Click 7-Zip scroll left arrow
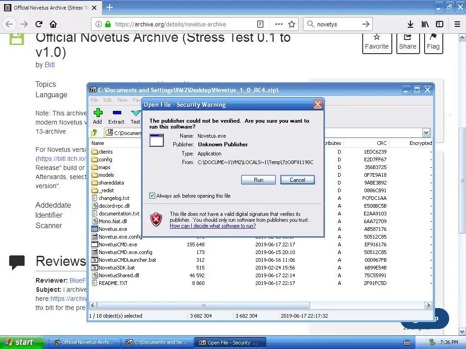This screenshot has height=349, width=466. (93, 305)
